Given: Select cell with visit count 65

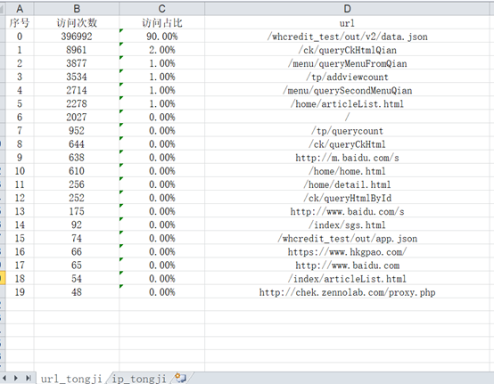Looking at the screenshot, I should tap(77, 265).
